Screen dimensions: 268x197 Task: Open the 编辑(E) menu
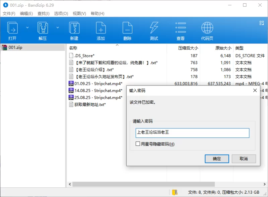click(26, 13)
